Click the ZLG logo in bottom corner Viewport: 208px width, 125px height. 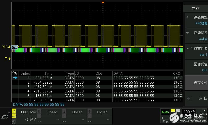click(x=5, y=116)
